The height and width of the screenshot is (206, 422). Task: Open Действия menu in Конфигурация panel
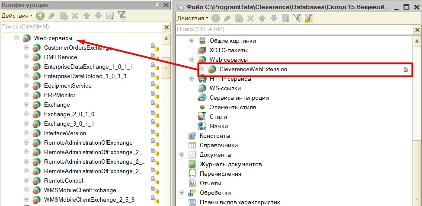17,16
